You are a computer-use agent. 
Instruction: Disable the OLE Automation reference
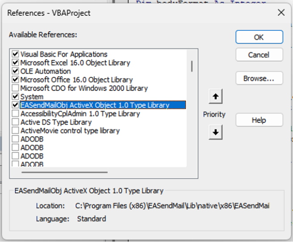pyautogui.click(x=16, y=71)
